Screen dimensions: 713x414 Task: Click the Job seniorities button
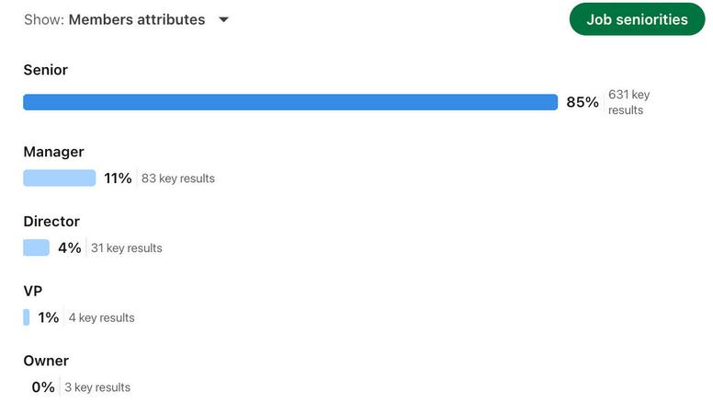637,18
